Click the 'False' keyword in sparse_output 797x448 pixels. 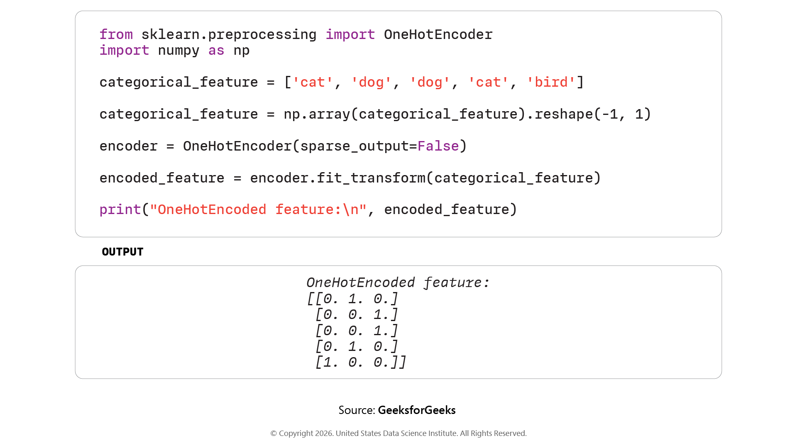point(438,146)
